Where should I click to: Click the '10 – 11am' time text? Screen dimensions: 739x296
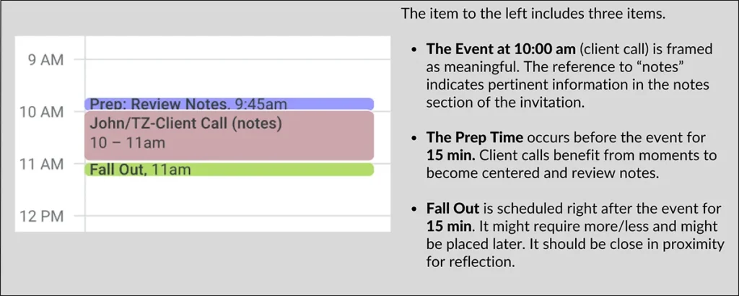[127, 142]
